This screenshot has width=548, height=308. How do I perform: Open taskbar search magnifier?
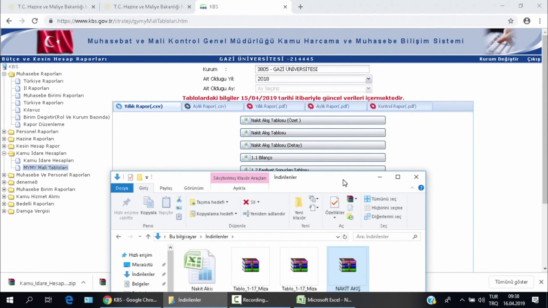[x=29, y=300]
